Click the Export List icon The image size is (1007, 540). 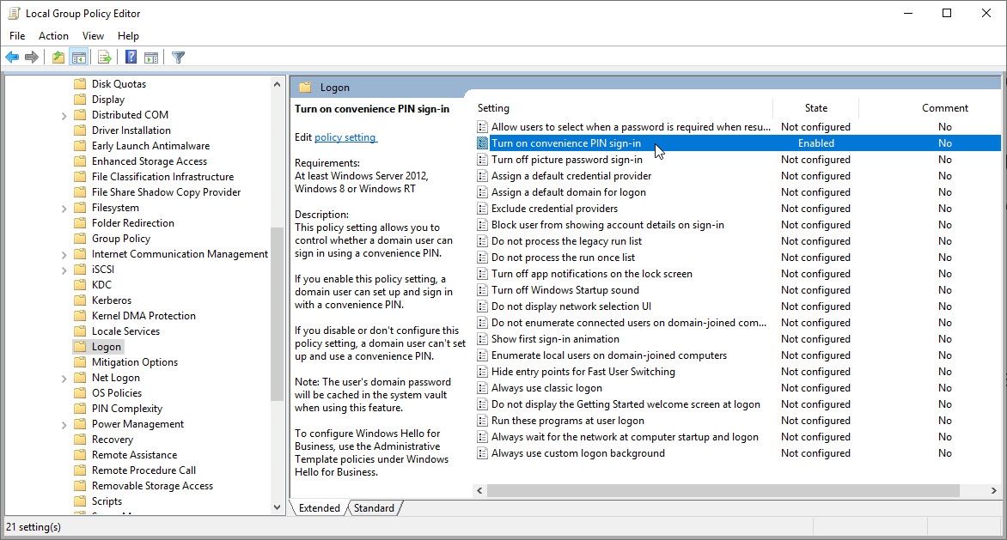(104, 57)
